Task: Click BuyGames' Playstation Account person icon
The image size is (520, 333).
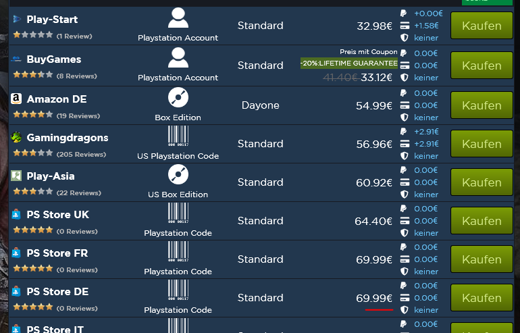Action: [x=178, y=57]
